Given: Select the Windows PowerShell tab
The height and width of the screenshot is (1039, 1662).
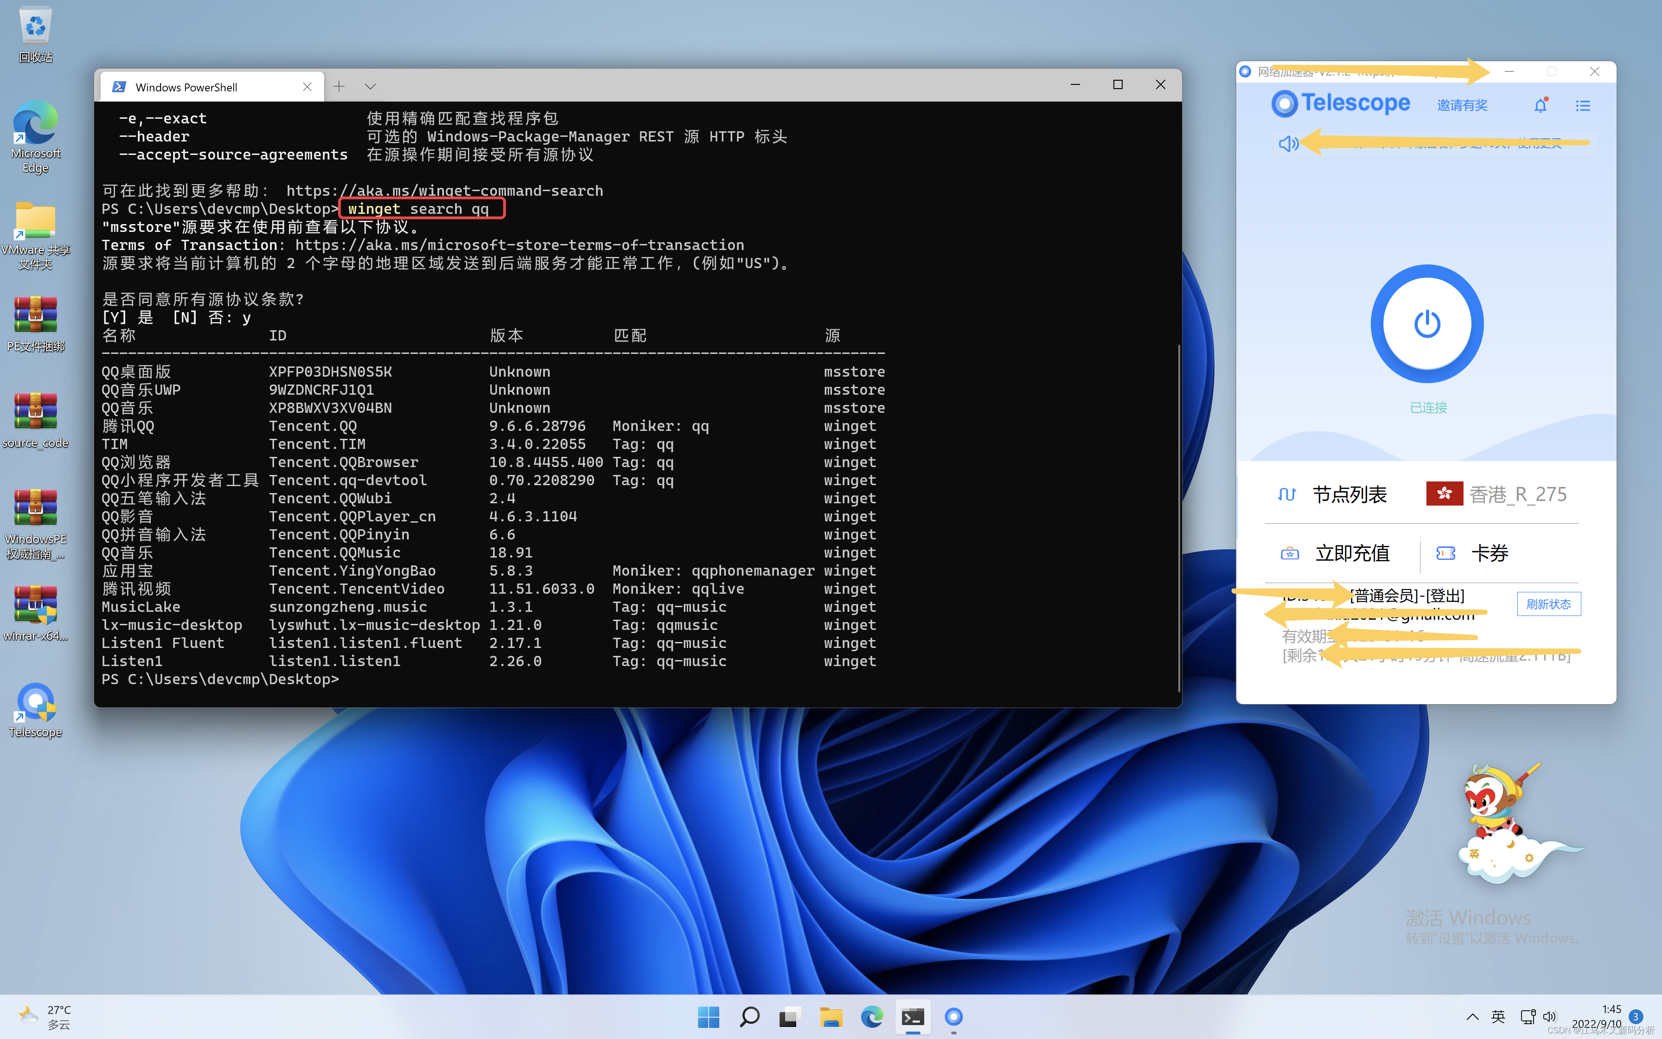Looking at the screenshot, I should click(x=211, y=87).
